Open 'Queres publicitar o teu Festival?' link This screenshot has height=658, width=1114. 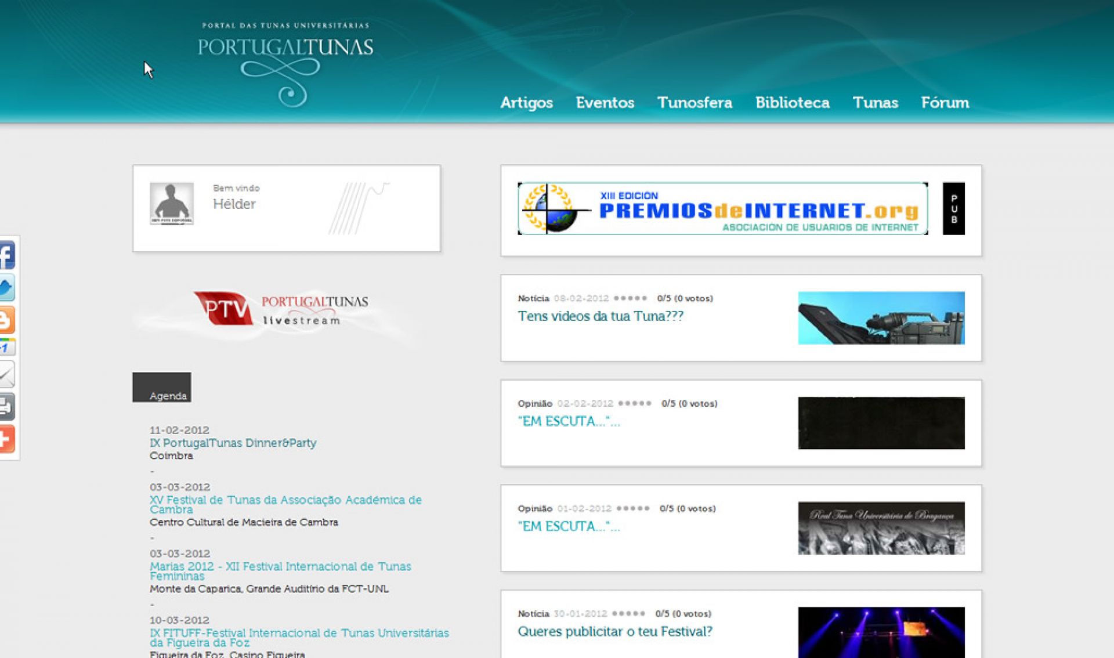pyautogui.click(x=614, y=631)
